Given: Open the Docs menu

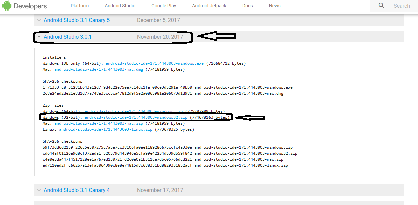Looking at the screenshot, I should coord(248,6).
